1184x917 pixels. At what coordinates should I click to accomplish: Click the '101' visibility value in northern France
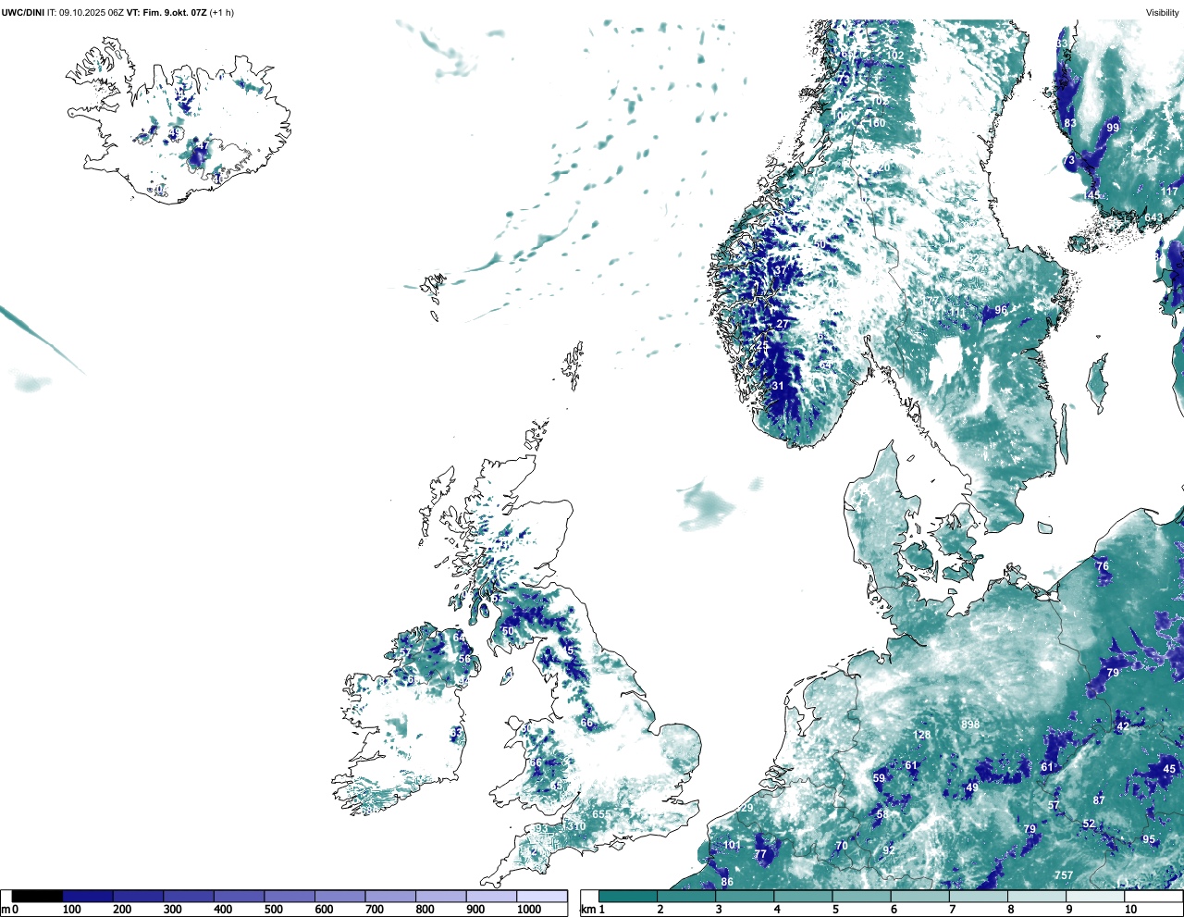click(732, 845)
